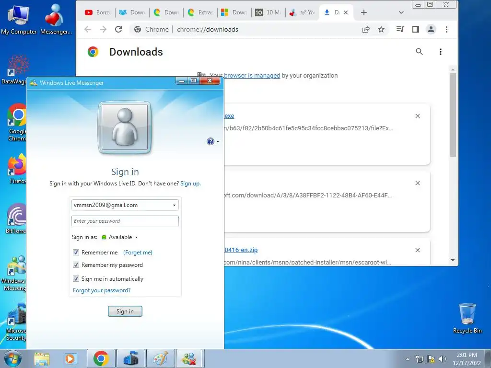Toggle Sign me in automatically checkbox
Image resolution: width=491 pixels, height=368 pixels.
point(76,278)
